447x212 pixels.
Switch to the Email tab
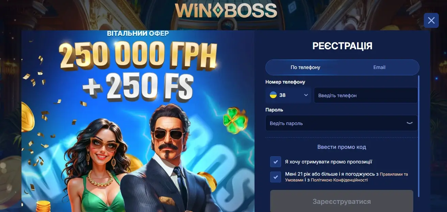[x=379, y=67]
